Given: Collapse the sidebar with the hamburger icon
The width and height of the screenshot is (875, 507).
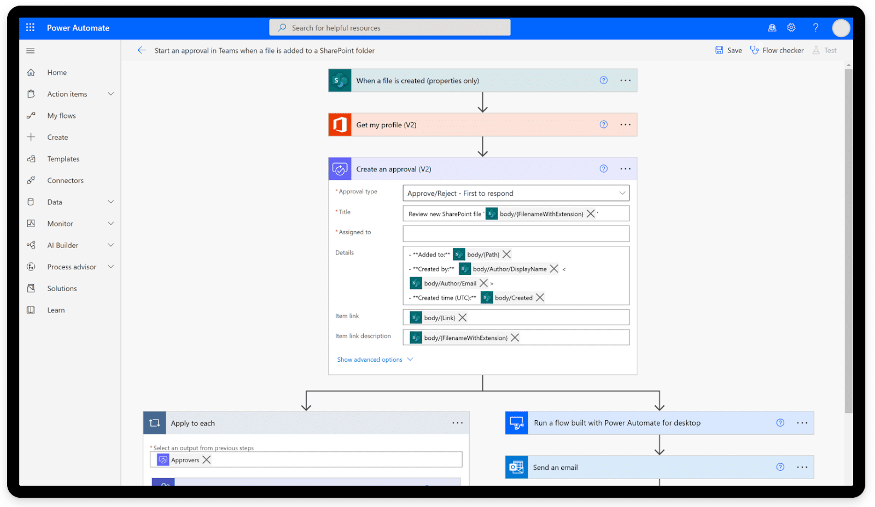Looking at the screenshot, I should point(30,50).
